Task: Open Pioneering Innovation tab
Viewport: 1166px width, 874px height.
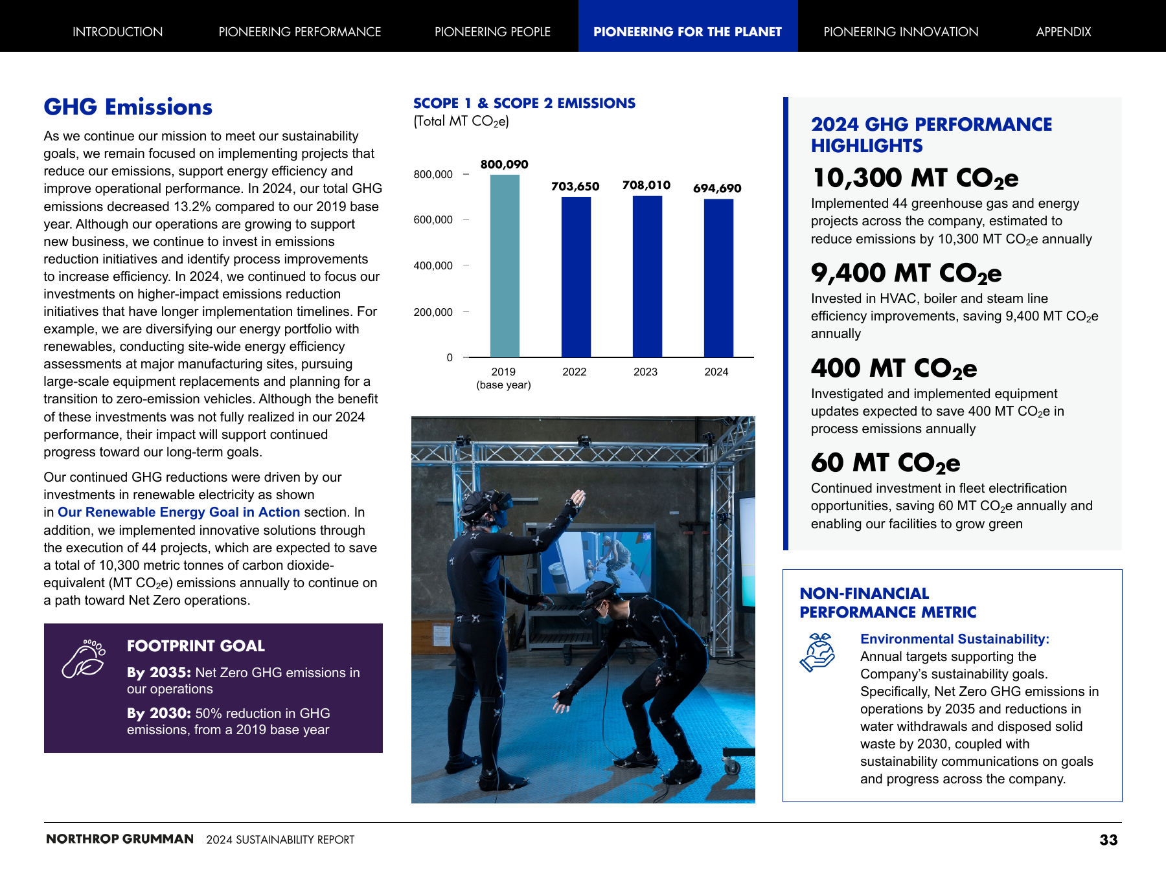Action: pyautogui.click(x=901, y=32)
